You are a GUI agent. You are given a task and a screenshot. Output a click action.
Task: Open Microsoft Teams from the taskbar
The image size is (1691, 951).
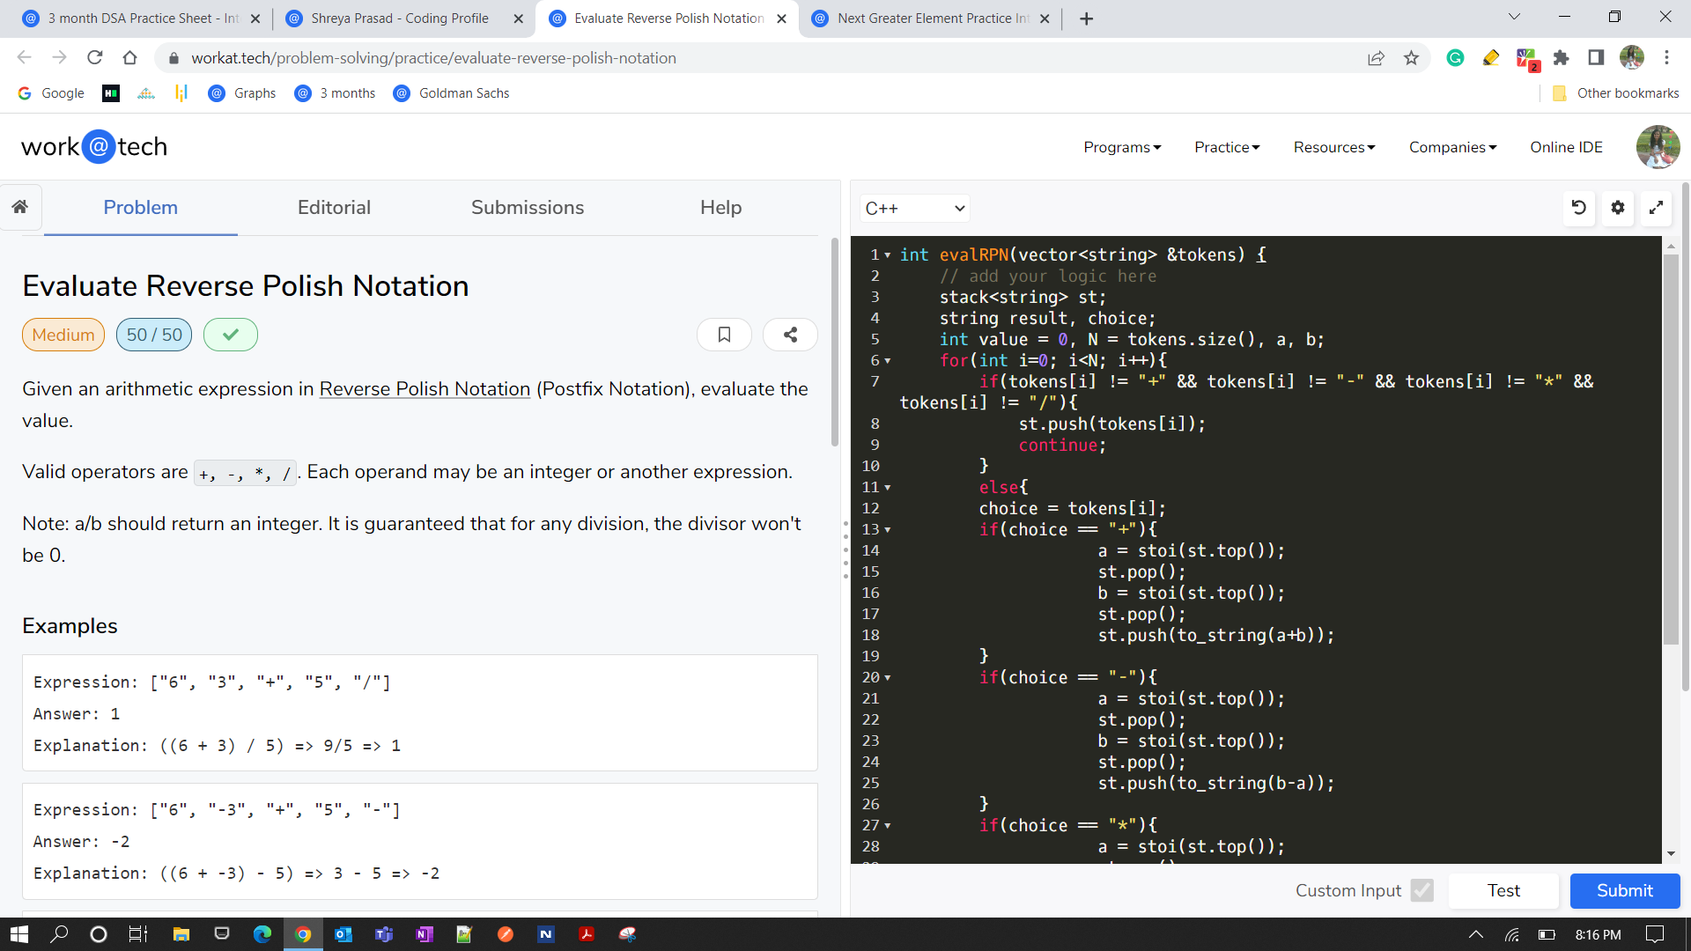384,934
